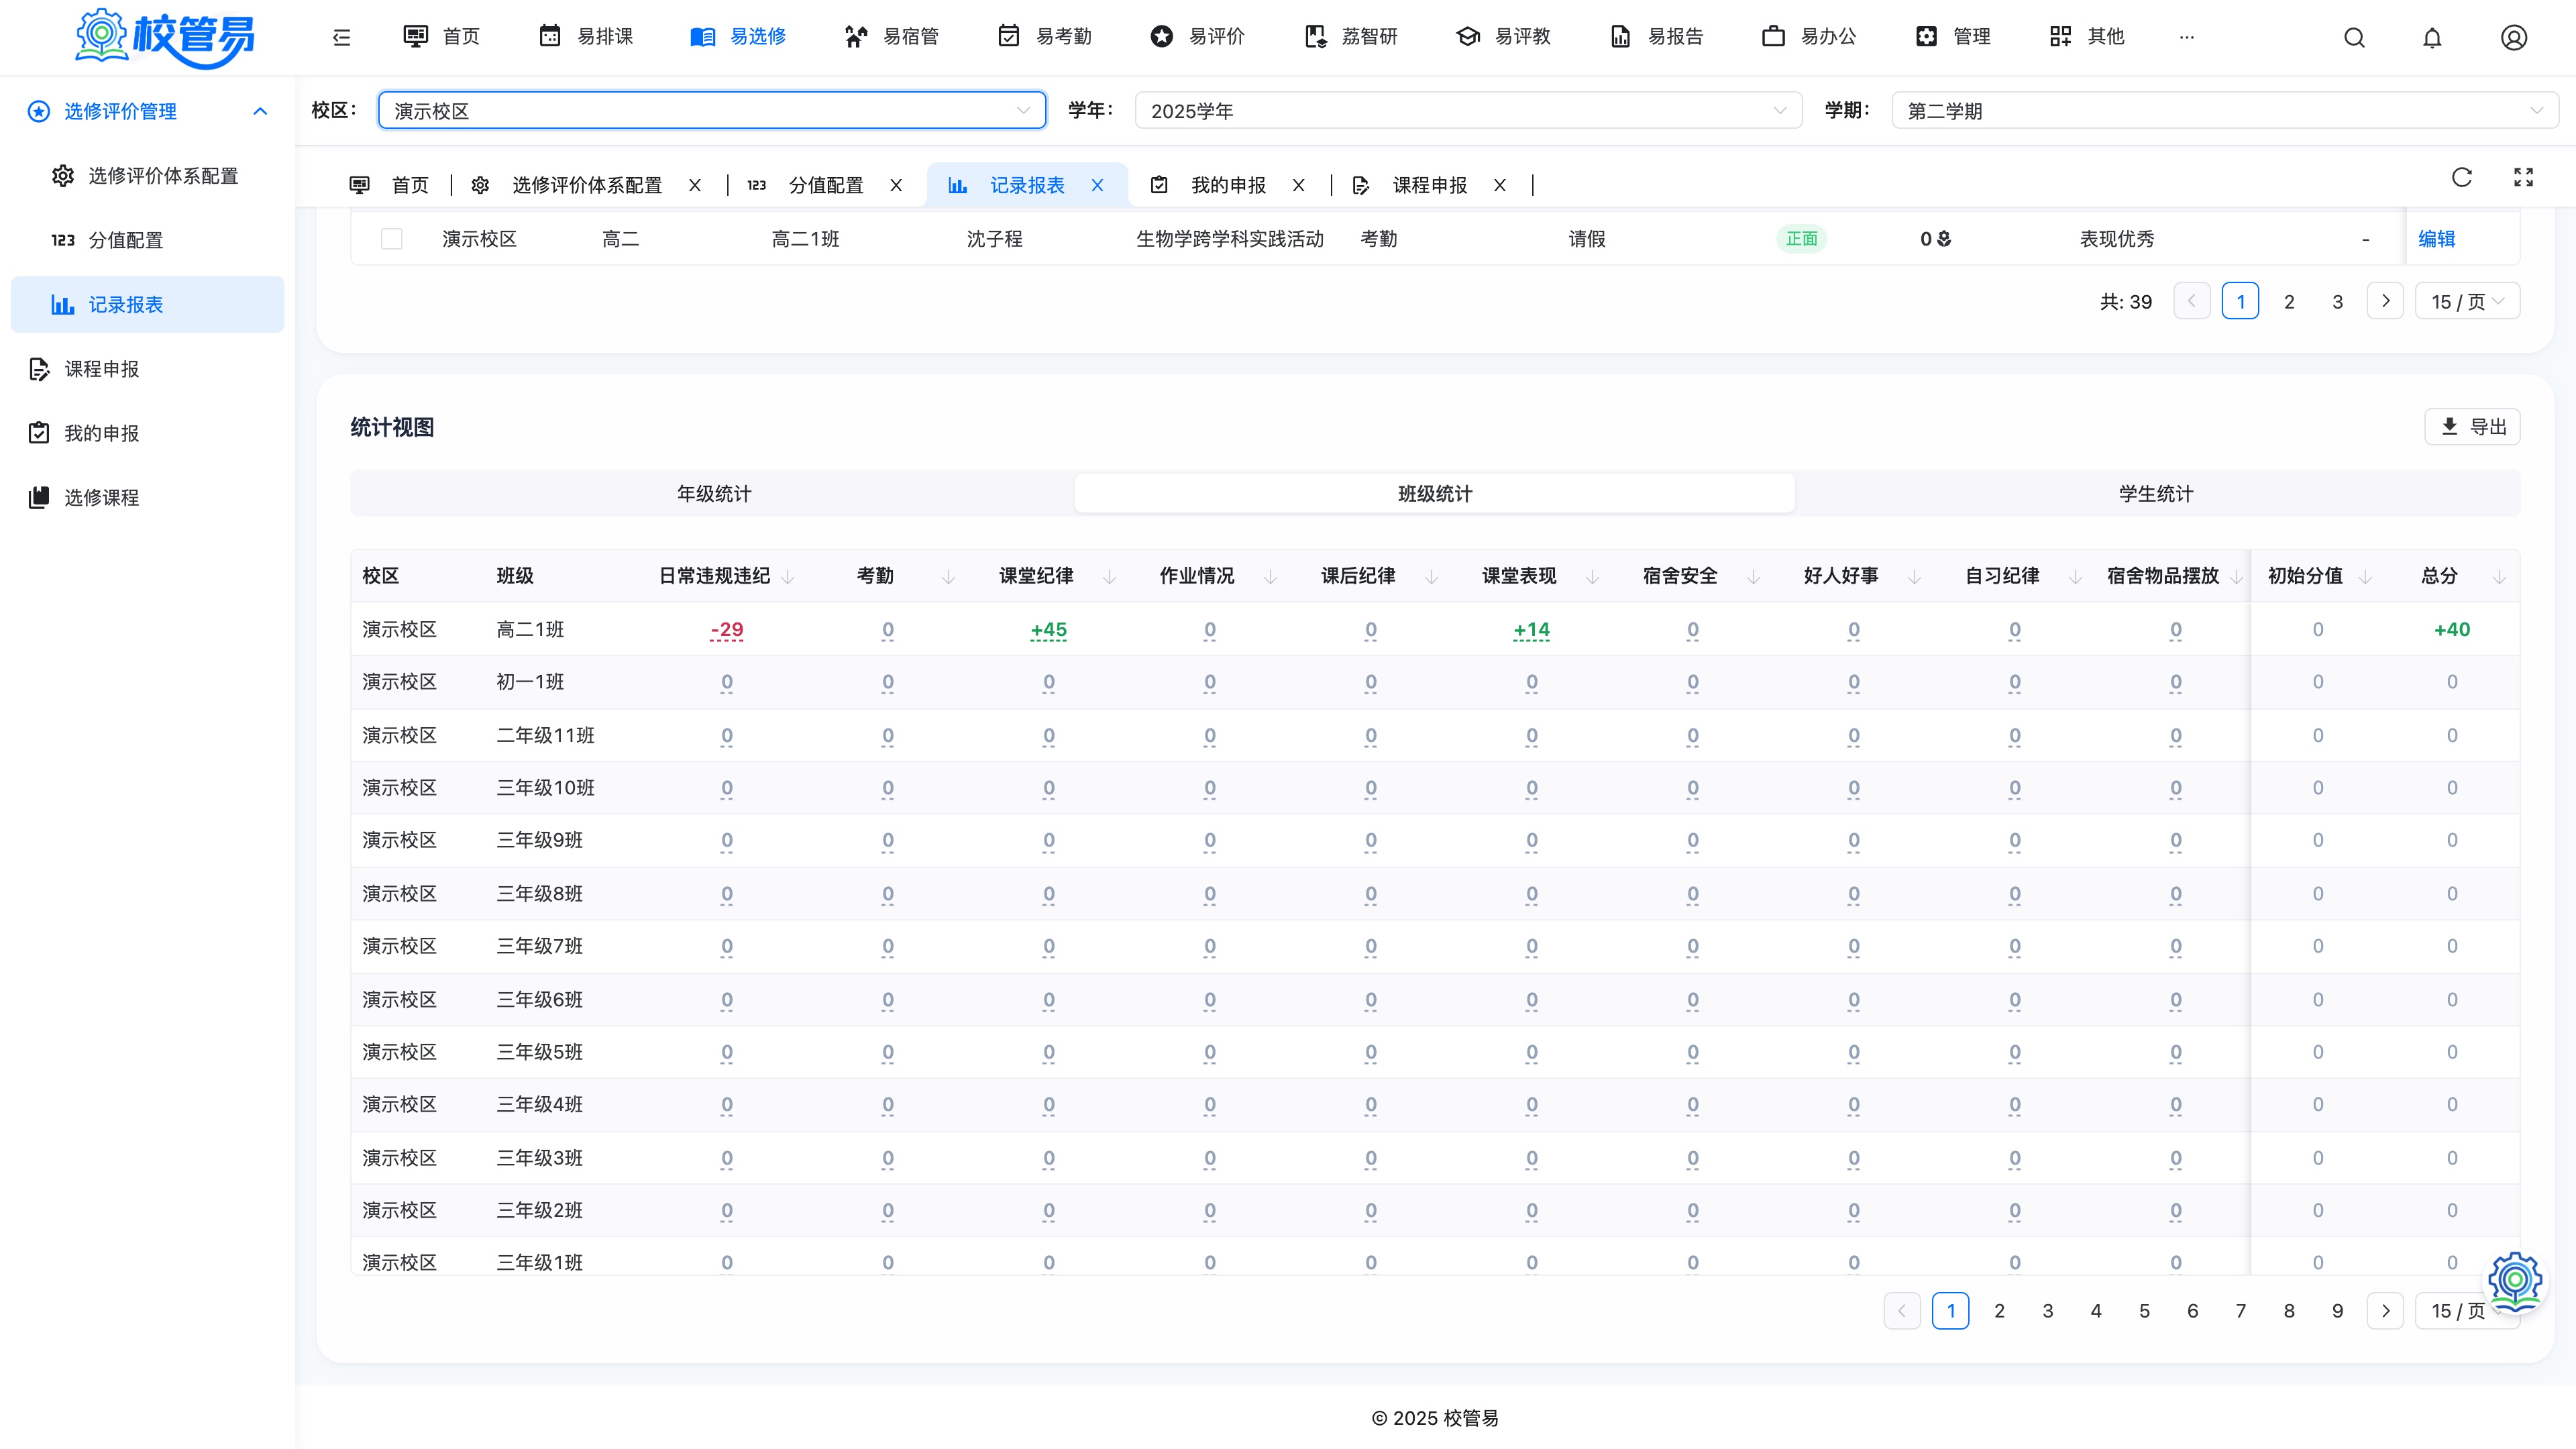Sort by 自习纪律 column arrow

pyautogui.click(x=2075, y=576)
